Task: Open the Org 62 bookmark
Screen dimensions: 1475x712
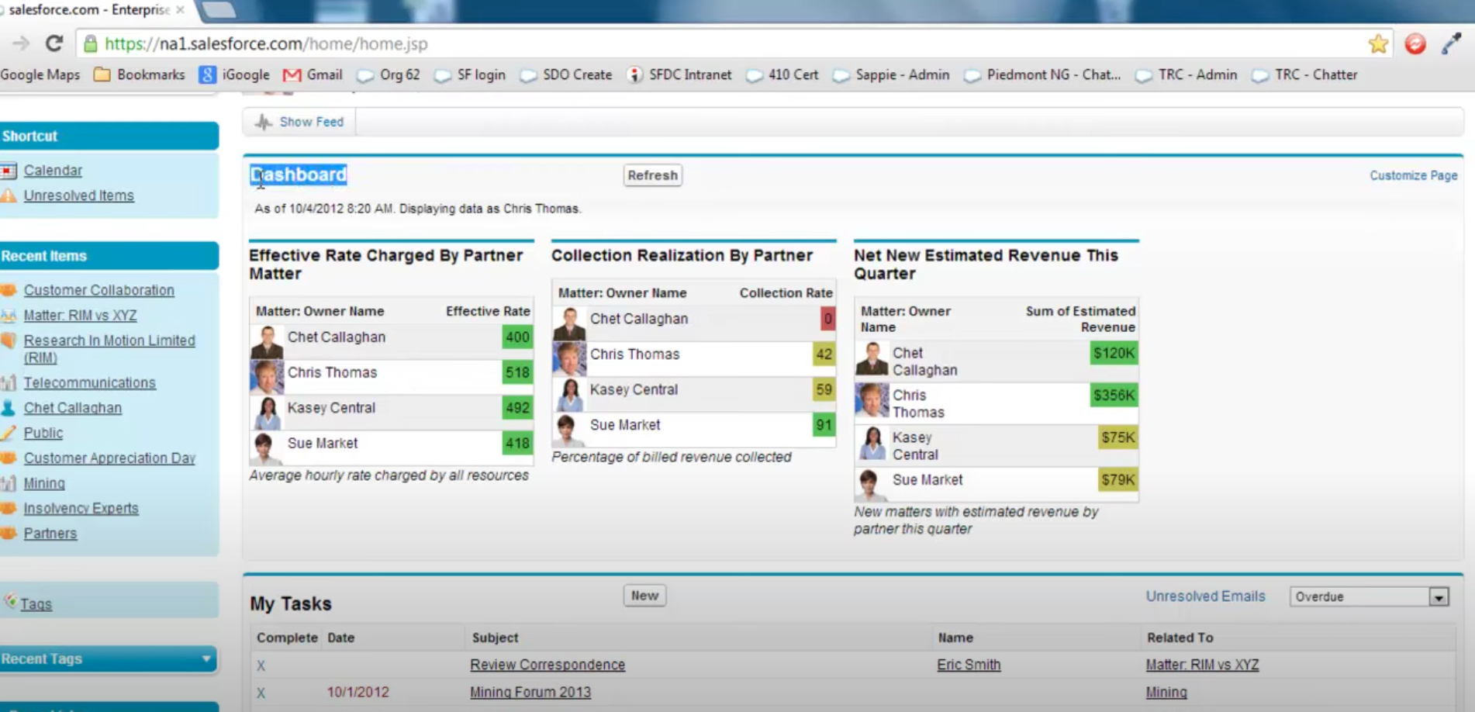Action: [x=389, y=74]
